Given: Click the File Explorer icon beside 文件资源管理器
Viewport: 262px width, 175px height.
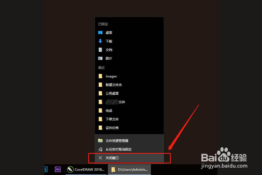Looking at the screenshot, I should pyautogui.click(x=100, y=141).
